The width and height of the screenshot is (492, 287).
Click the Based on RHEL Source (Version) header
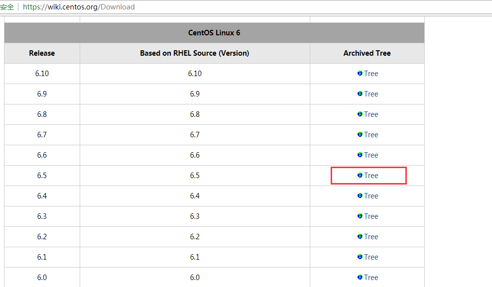click(195, 53)
